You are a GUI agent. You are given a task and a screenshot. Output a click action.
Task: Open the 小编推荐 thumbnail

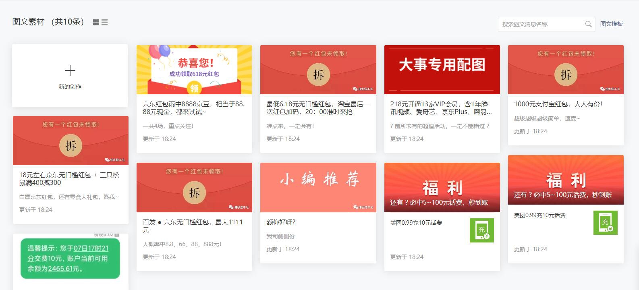(318, 187)
